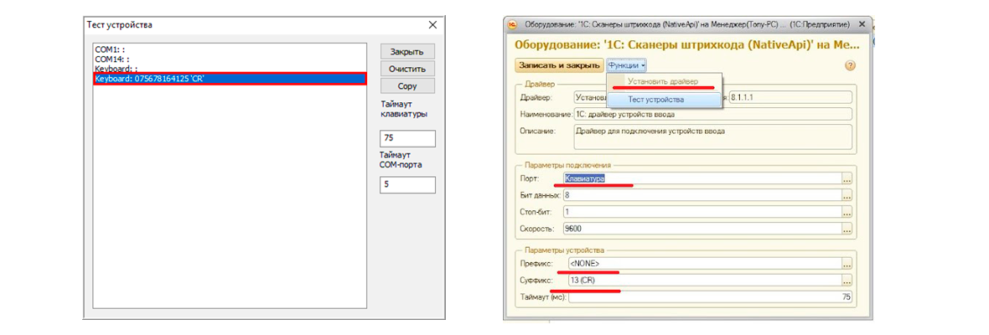
Task: Click the Очистить button in test dialog
Action: coord(406,69)
